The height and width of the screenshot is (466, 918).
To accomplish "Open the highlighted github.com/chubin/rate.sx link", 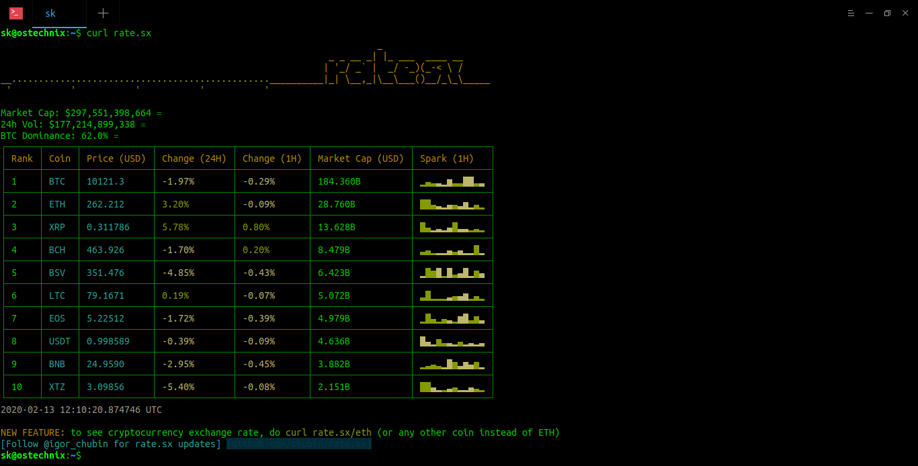I will click(x=298, y=444).
